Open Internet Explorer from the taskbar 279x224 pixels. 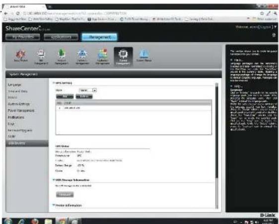point(21,221)
